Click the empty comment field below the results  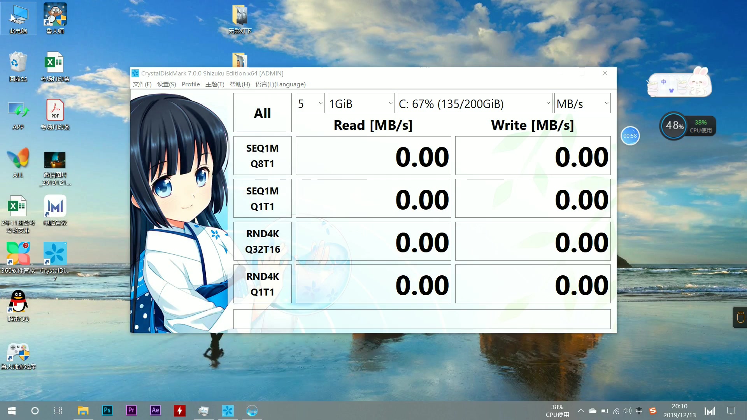click(x=422, y=319)
